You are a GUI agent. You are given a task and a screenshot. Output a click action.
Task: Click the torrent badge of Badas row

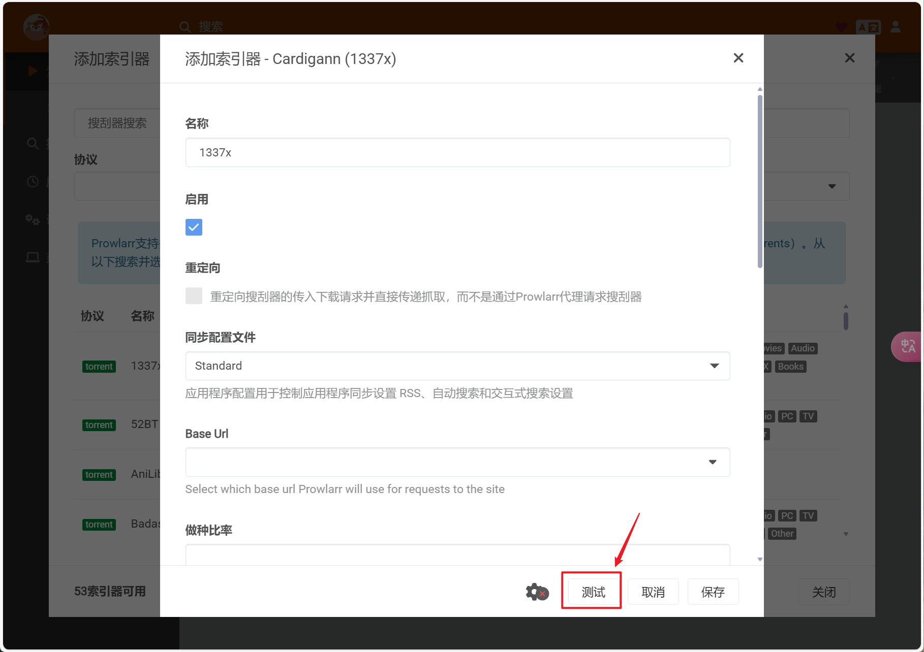99,524
